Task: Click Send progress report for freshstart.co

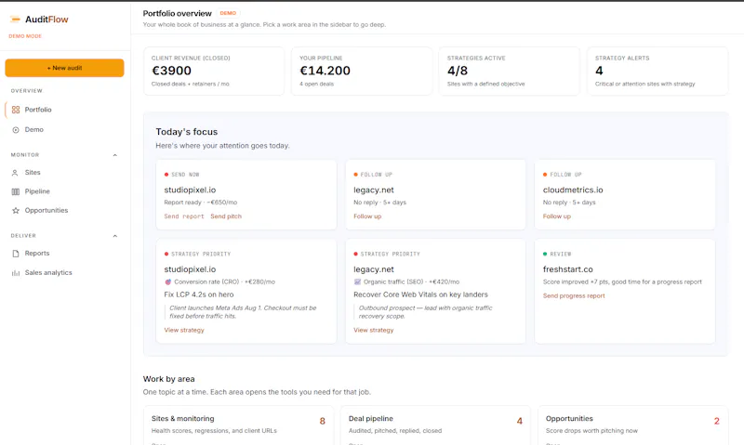Action: pos(574,295)
